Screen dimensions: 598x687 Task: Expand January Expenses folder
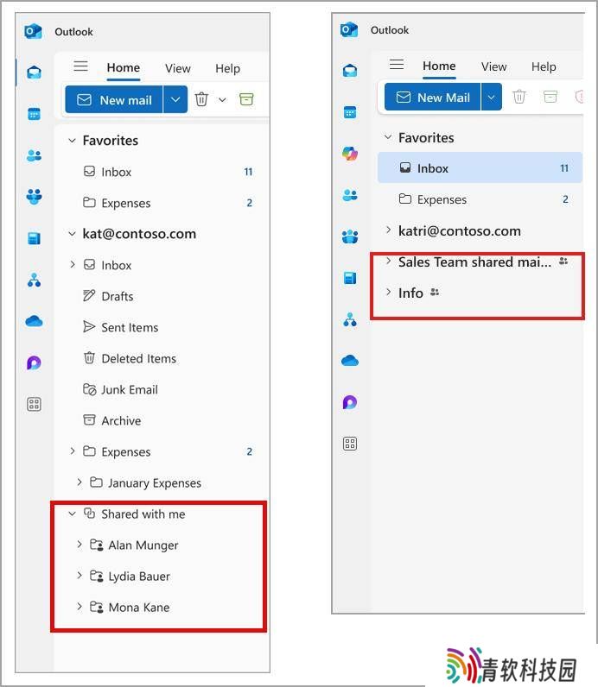pos(80,482)
